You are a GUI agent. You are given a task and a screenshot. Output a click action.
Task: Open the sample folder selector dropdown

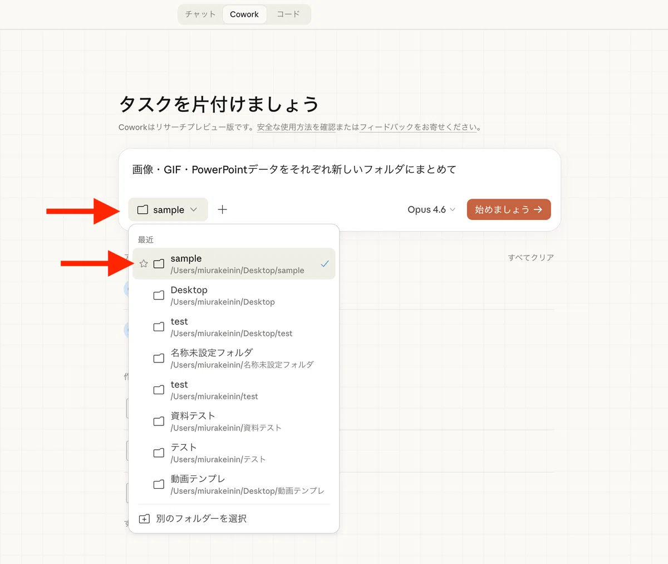click(168, 209)
